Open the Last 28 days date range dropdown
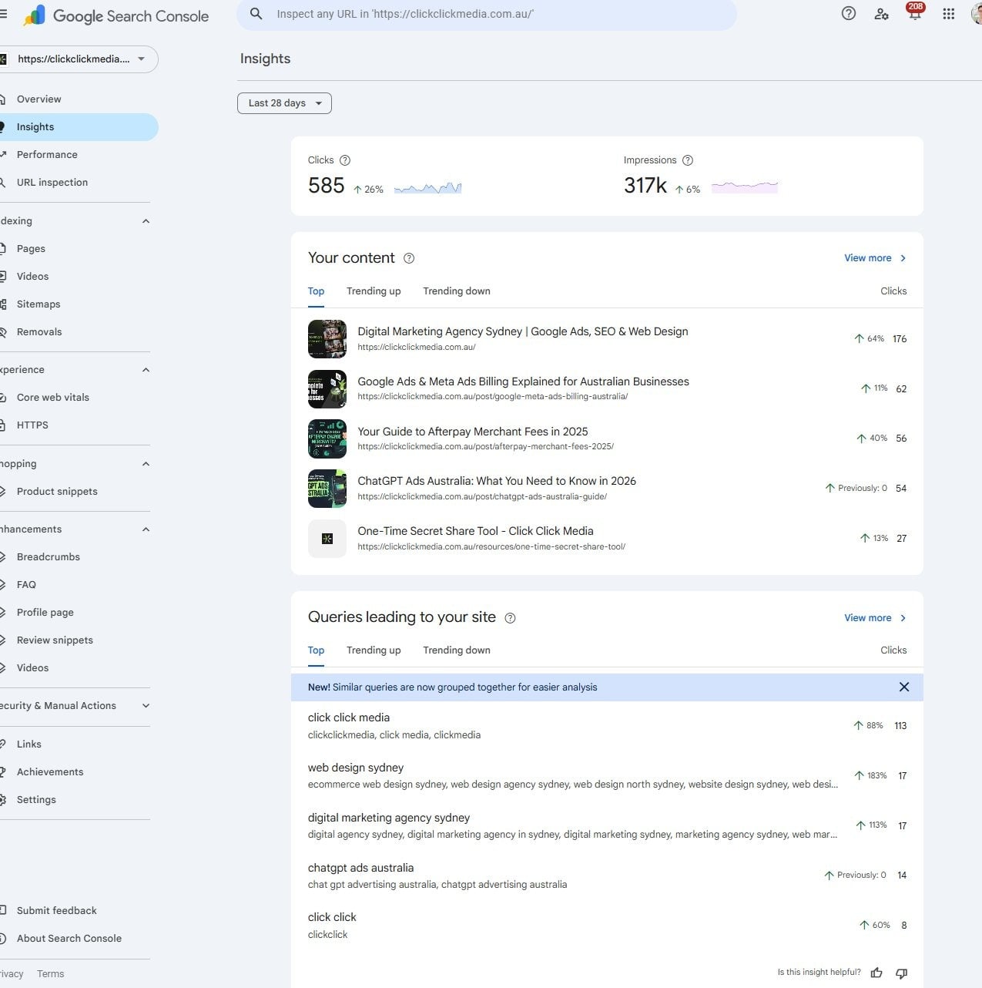This screenshot has width=982, height=988. tap(284, 103)
